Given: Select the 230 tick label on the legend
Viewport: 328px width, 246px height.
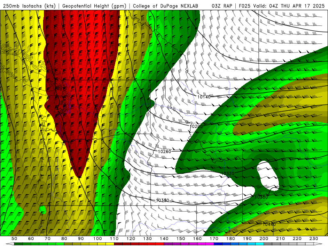Looking at the screenshot, I should click(314, 239).
